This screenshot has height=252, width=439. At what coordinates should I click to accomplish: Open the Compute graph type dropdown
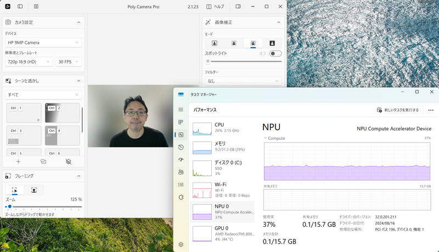(x=274, y=138)
